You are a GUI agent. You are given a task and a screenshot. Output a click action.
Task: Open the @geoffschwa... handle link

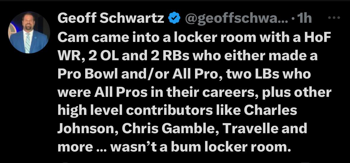[x=236, y=19]
